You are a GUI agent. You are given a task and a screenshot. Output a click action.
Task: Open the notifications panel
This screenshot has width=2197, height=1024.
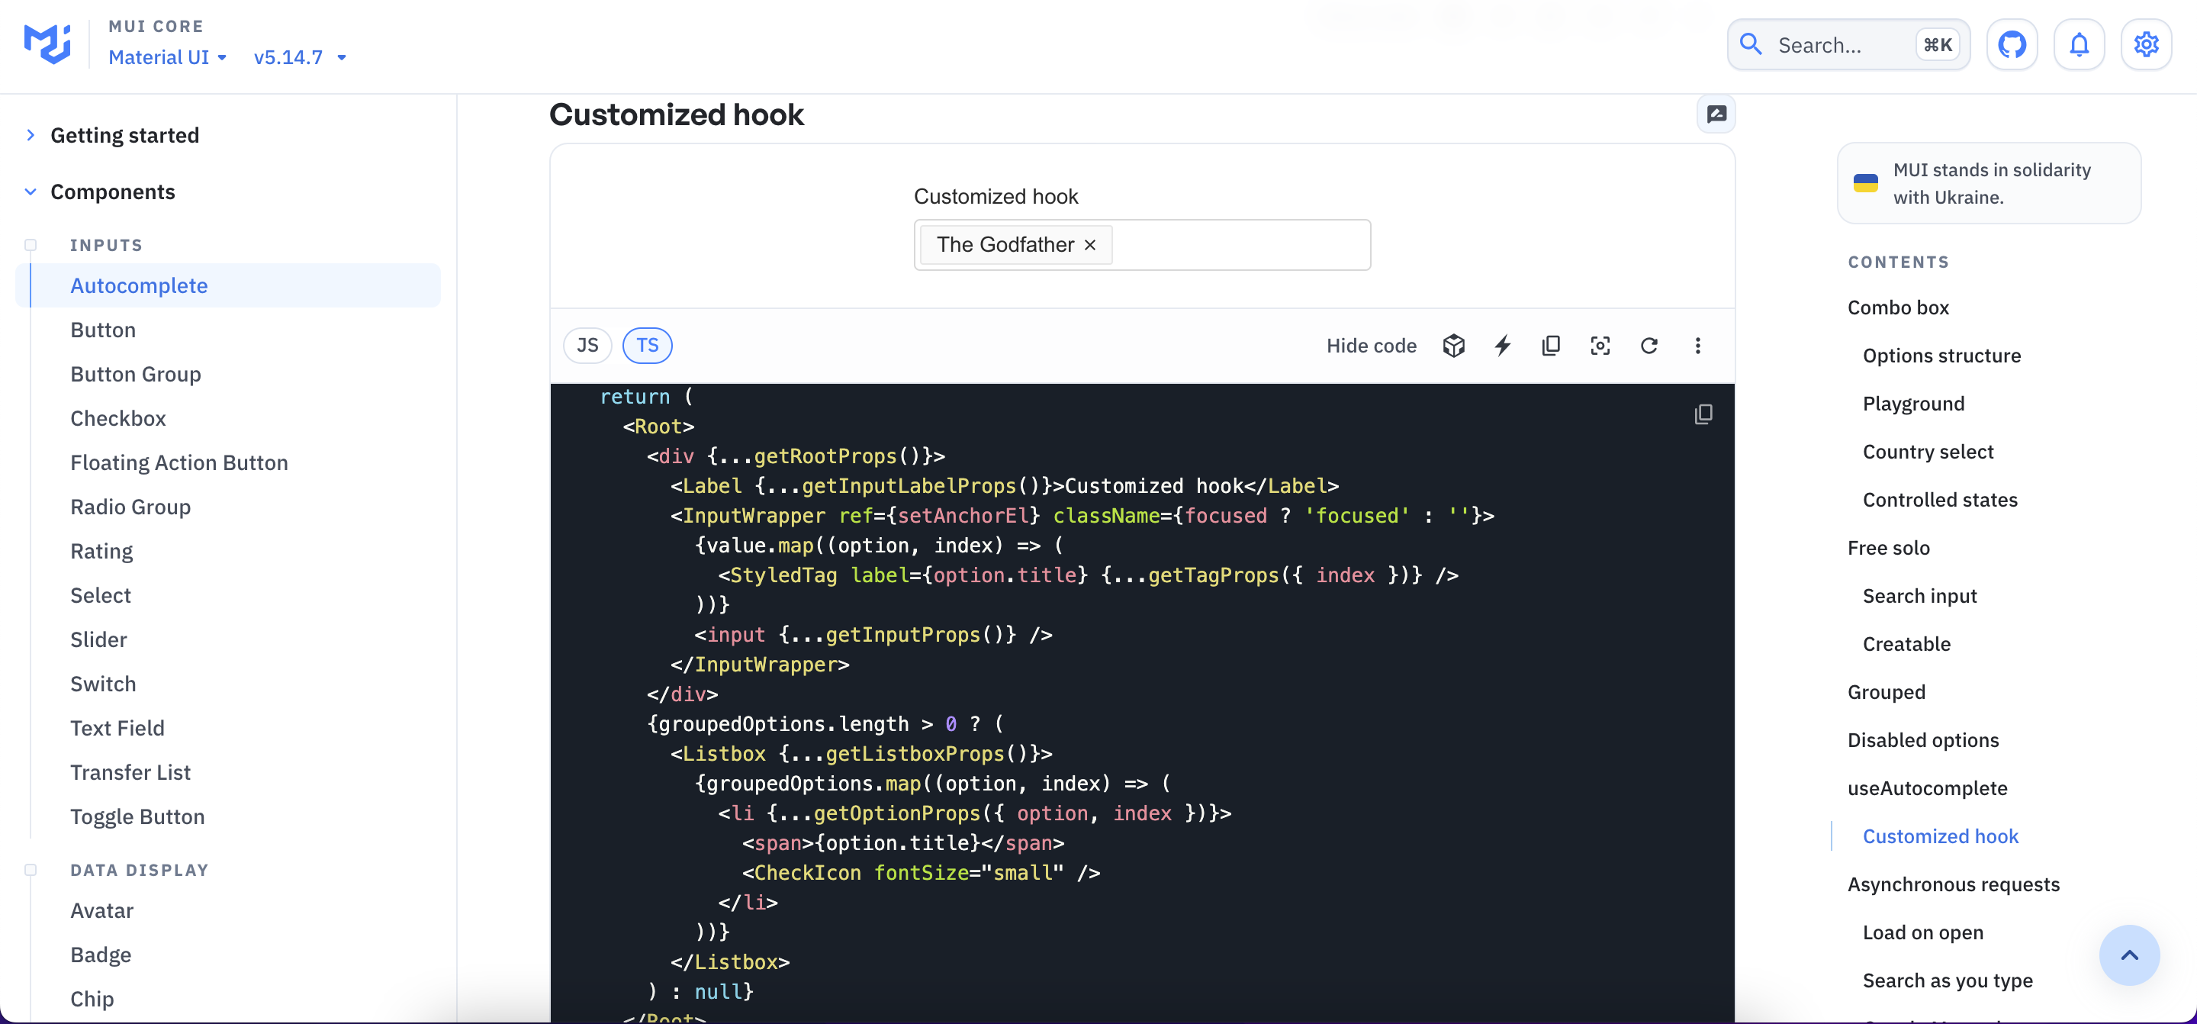[2080, 43]
